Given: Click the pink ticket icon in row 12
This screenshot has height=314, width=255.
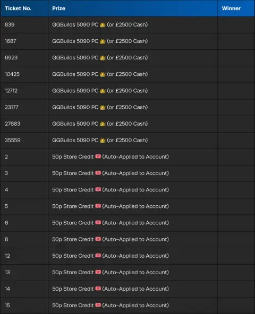Looking at the screenshot, I should pos(98,255).
